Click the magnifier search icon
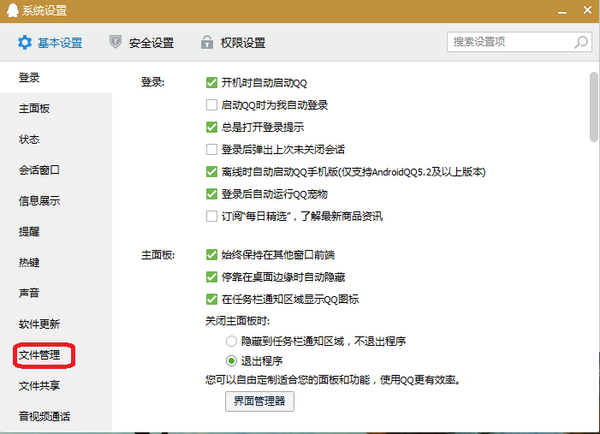This screenshot has width=600, height=434. (581, 42)
